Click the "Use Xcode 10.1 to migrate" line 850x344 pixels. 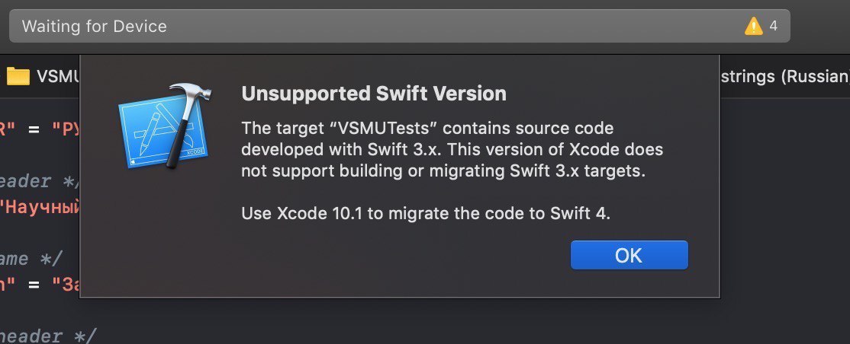[x=426, y=213]
